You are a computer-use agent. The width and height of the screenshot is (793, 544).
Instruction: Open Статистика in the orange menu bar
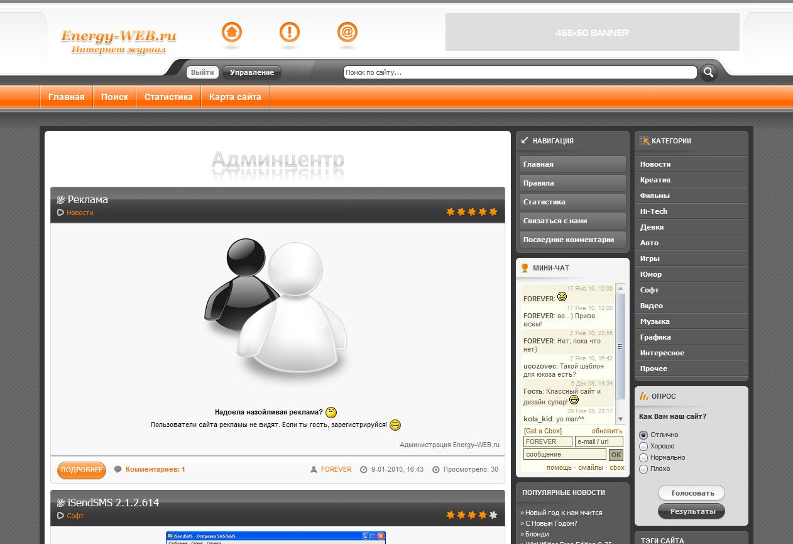168,97
